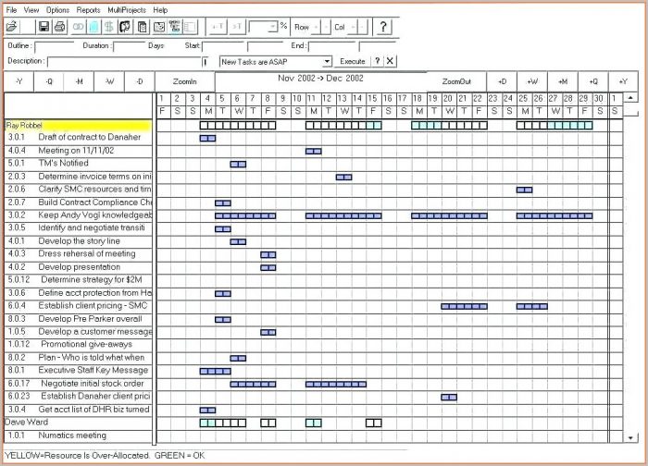Open the View menu
This screenshot has width=648, height=466.
point(31,9)
